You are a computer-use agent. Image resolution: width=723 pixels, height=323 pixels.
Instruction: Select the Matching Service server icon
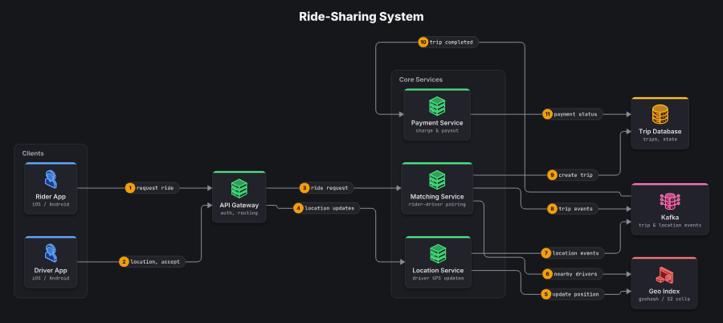coord(437,179)
